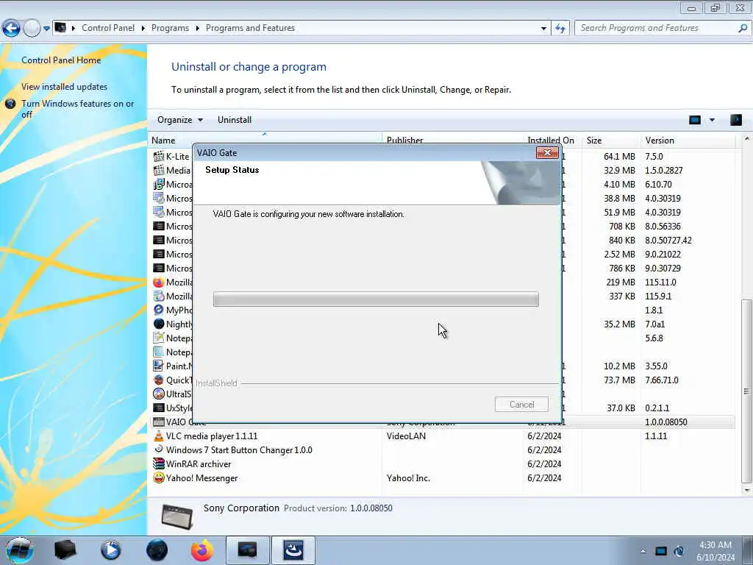Click version 1.0.0.08050 in VAIO Gate row
The image size is (753, 565).
pyautogui.click(x=666, y=422)
